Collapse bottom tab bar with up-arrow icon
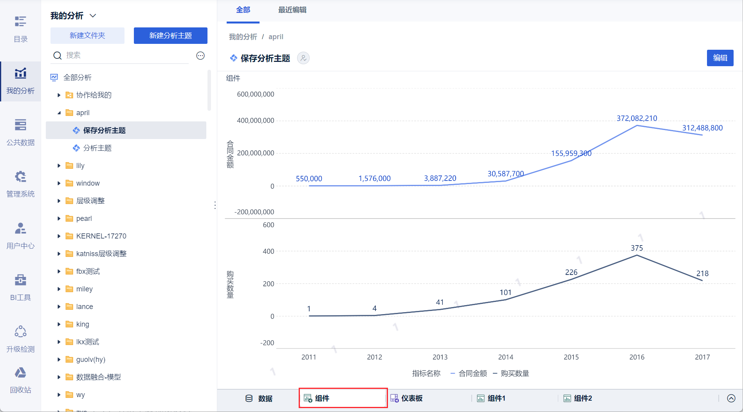Screen dimensions: 743x412 [x=731, y=398]
